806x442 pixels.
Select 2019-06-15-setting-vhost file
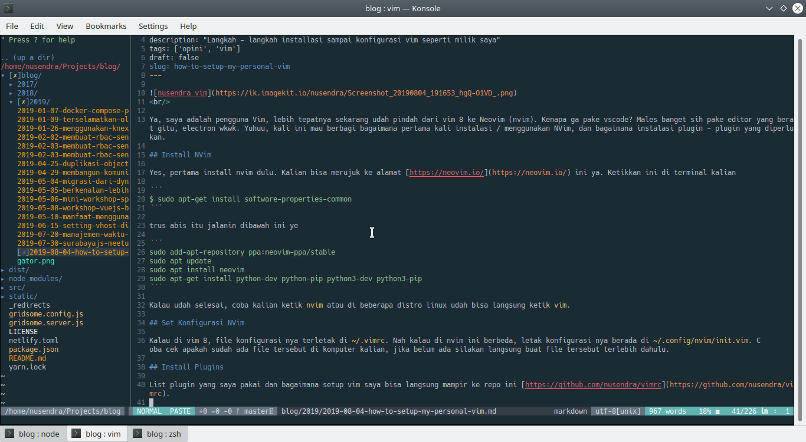73,226
